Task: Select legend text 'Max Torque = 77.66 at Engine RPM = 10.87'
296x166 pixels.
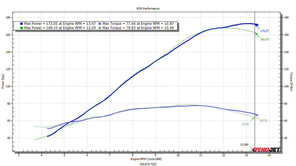Action: coord(138,24)
